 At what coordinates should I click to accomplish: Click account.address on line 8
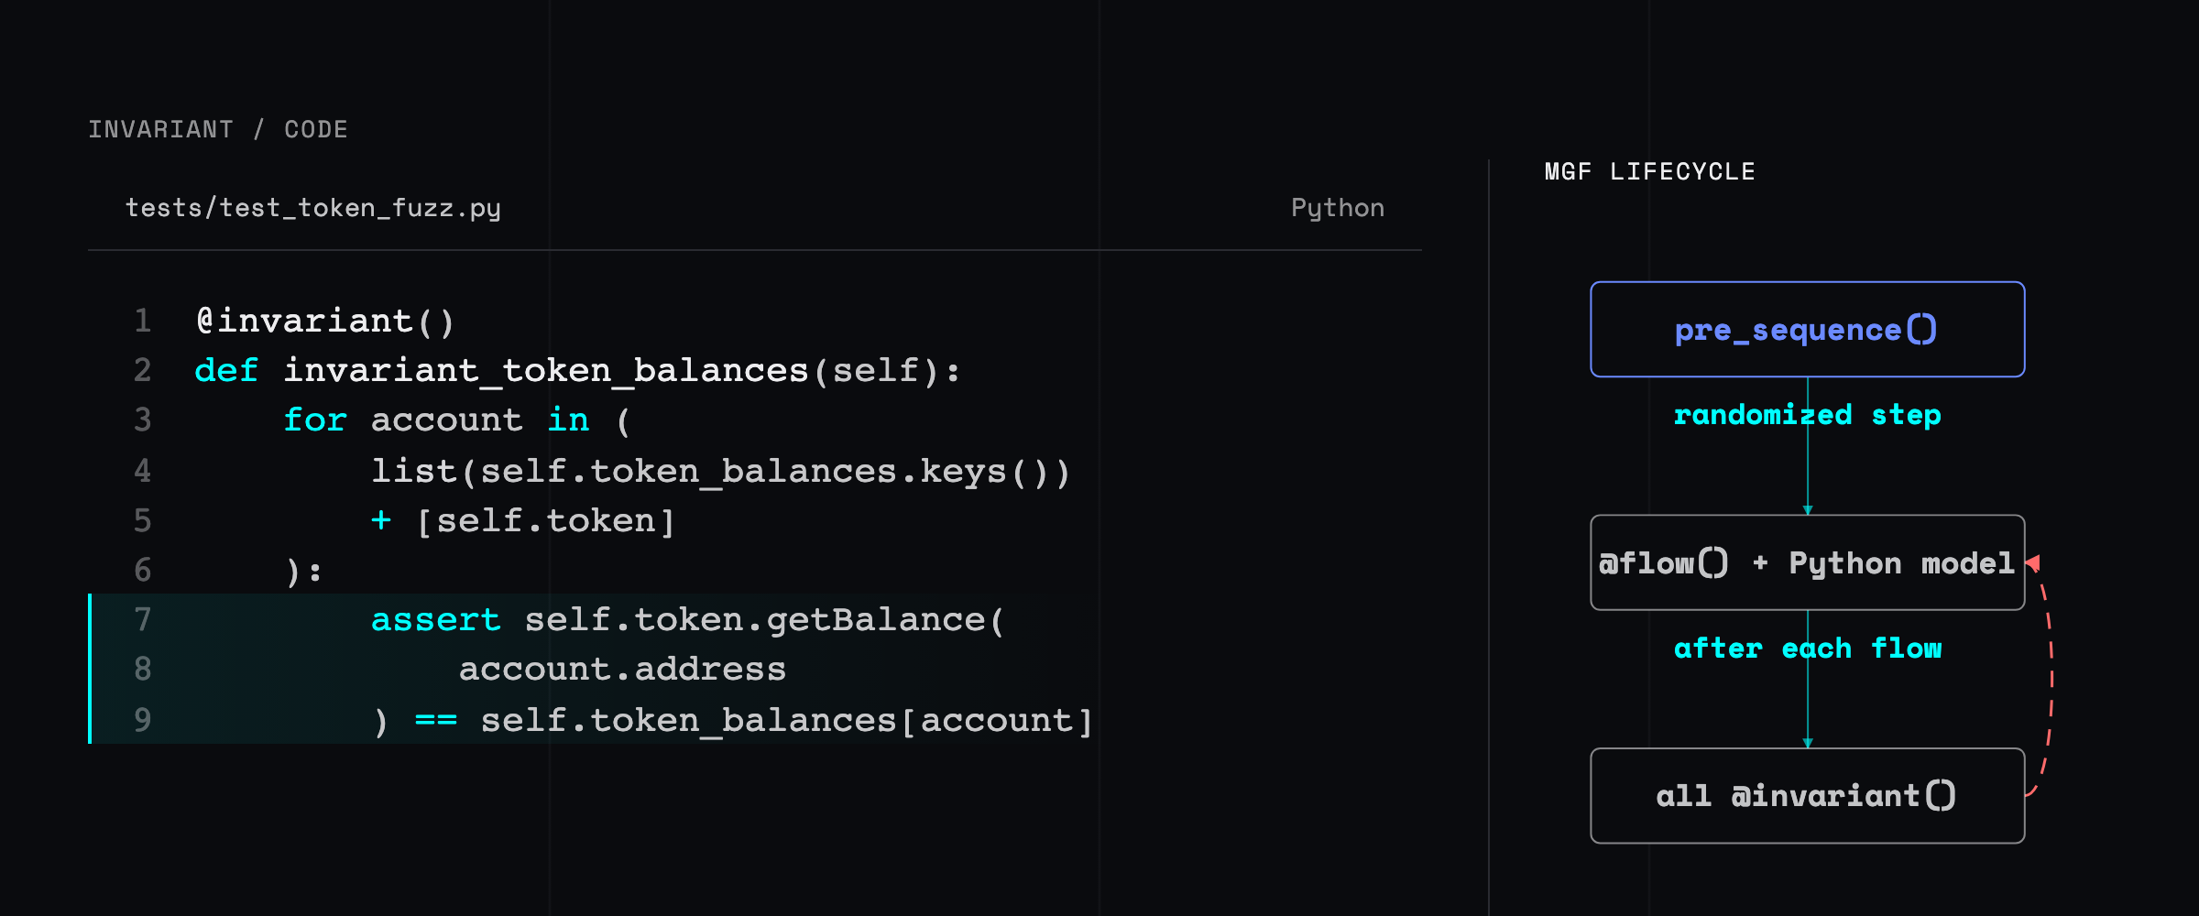point(623,669)
